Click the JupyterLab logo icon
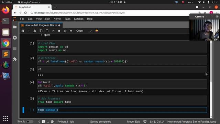This screenshot has height=124, width=220. [x=15, y=19]
